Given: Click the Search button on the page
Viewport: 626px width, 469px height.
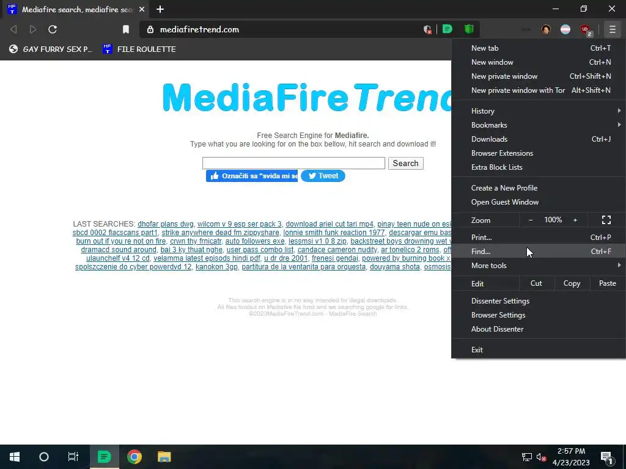Looking at the screenshot, I should tap(406, 163).
